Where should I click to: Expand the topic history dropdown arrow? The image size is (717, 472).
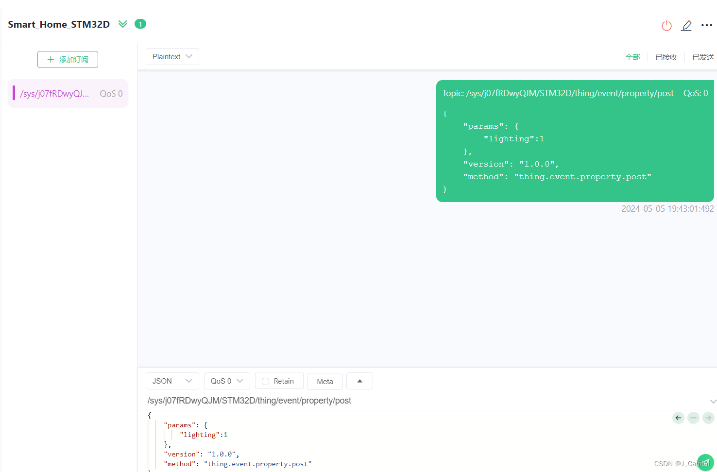pos(713,401)
